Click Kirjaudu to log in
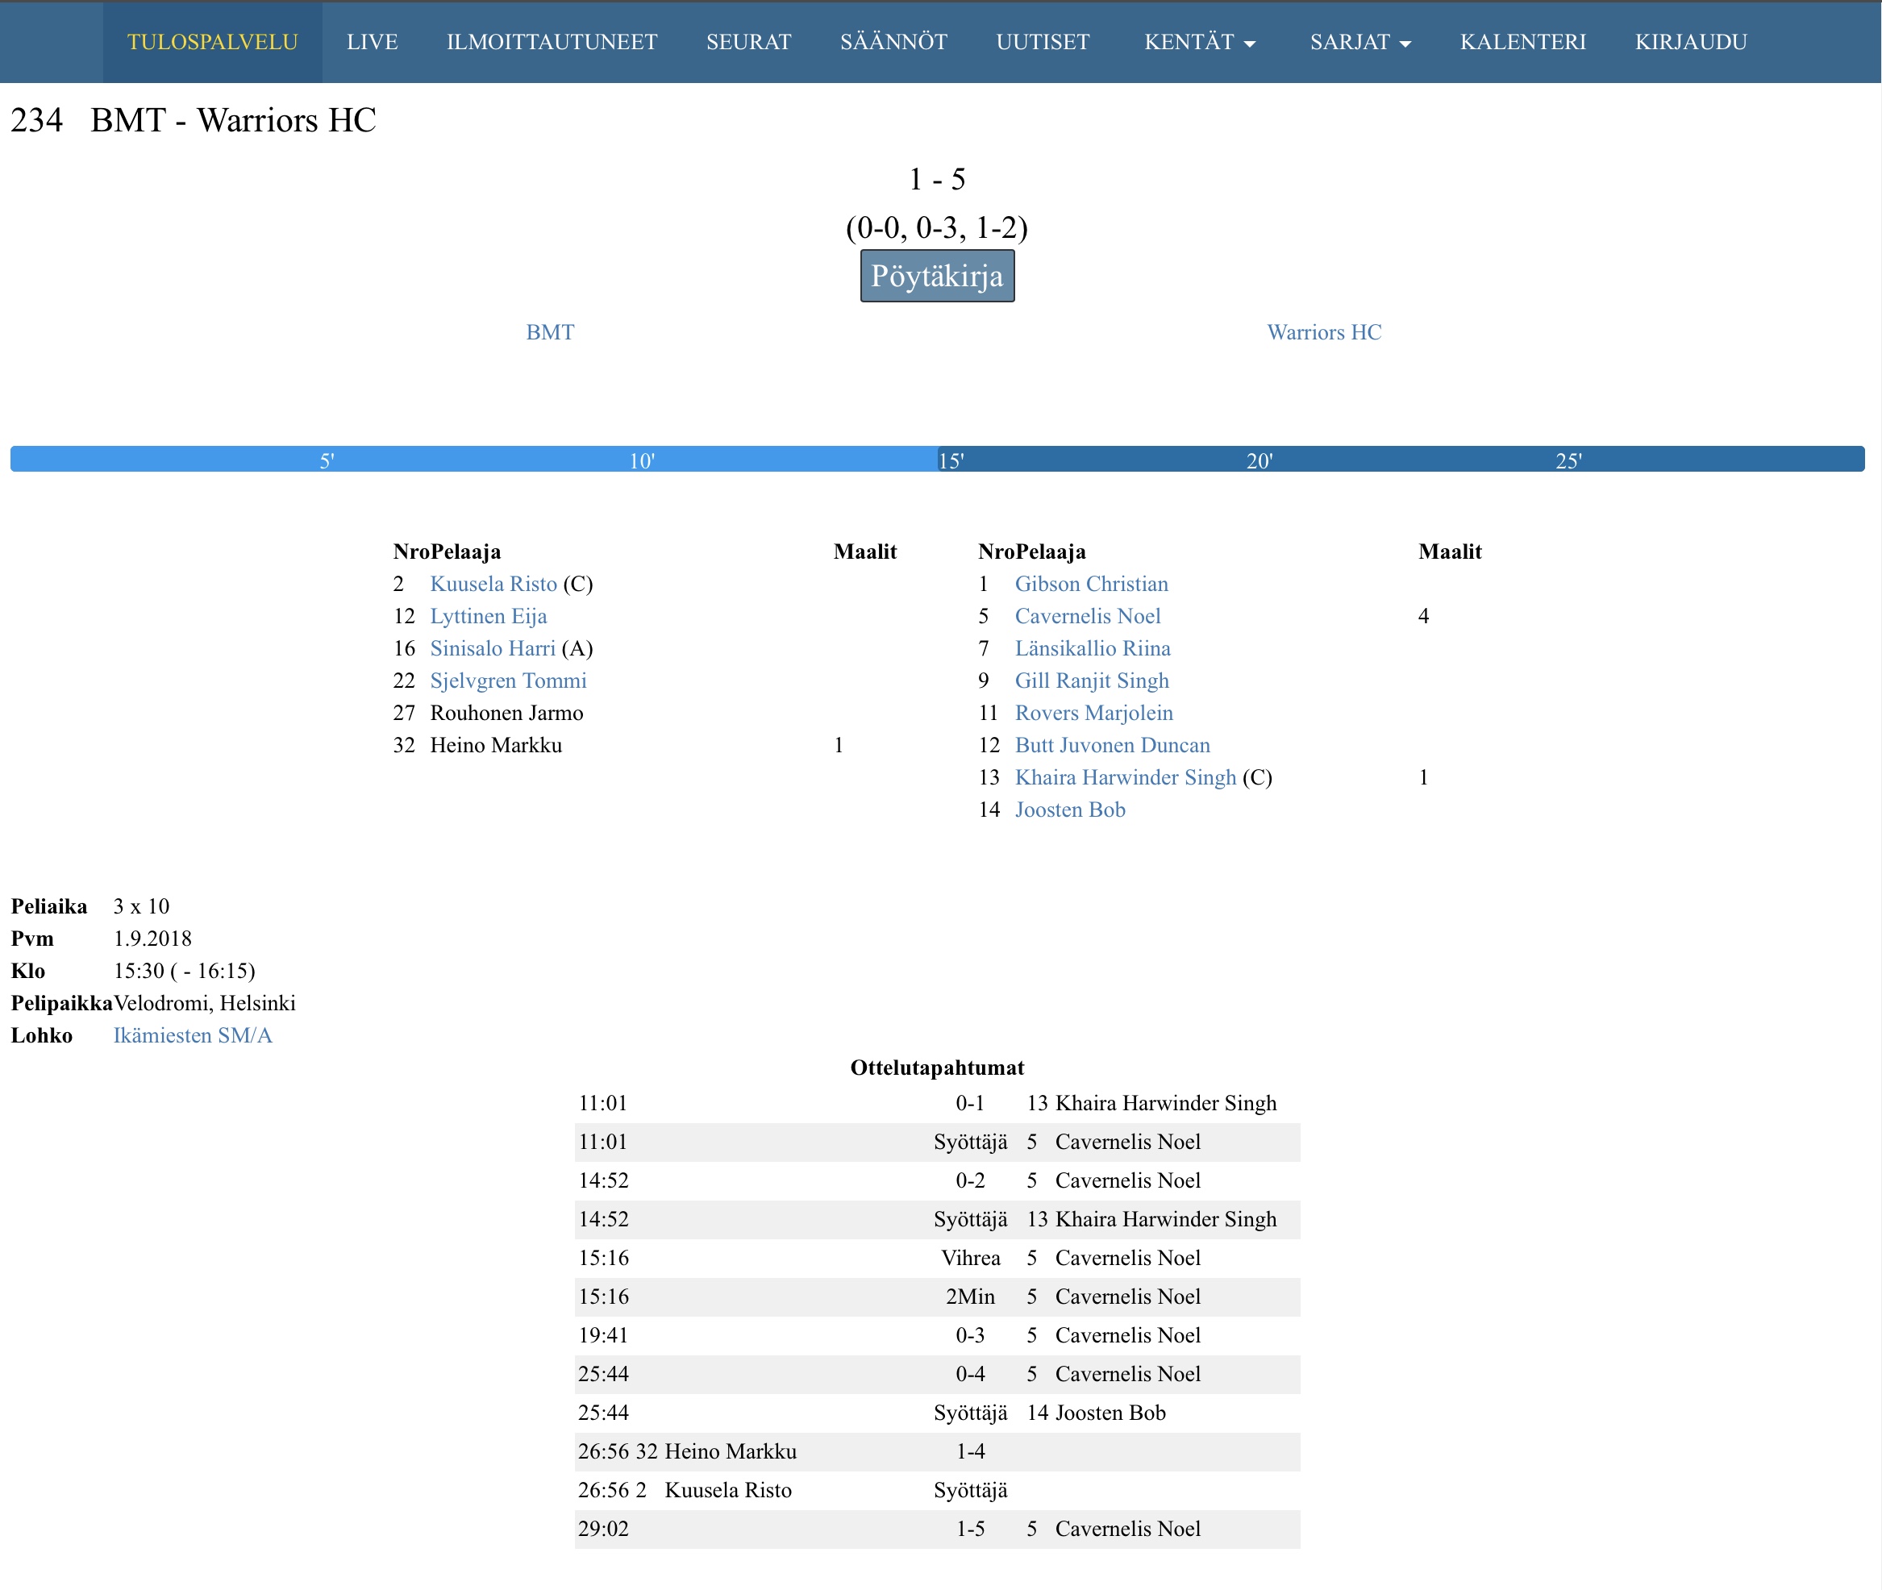 (1690, 43)
